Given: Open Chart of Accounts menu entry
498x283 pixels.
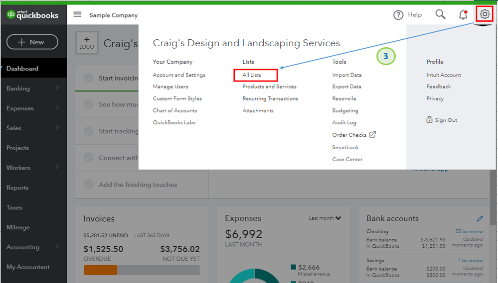Looking at the screenshot, I should (x=174, y=110).
